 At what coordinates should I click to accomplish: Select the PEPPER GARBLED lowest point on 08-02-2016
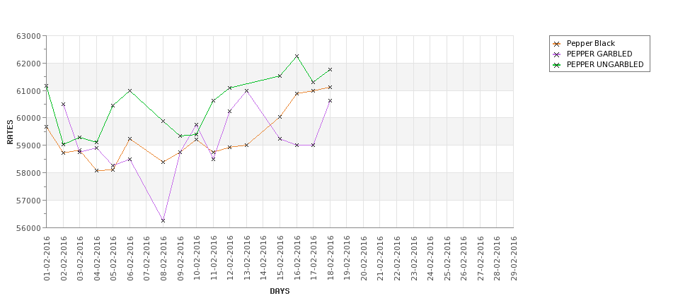[163, 220]
